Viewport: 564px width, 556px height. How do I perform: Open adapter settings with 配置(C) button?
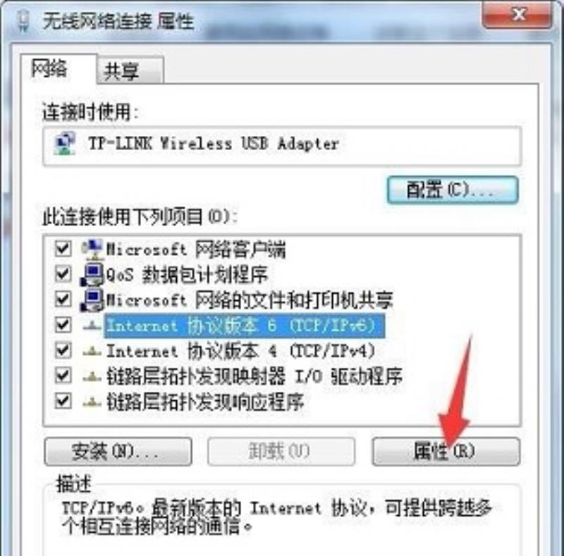pos(453,190)
